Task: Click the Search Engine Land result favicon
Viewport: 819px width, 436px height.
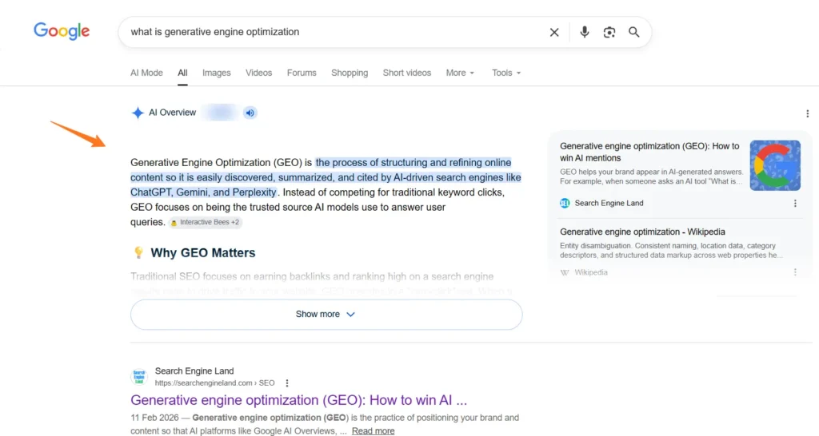Action: click(x=139, y=377)
